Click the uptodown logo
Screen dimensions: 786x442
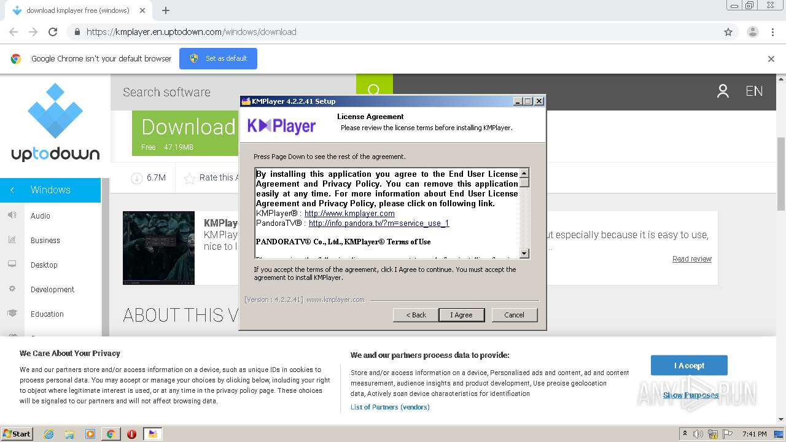coord(55,123)
